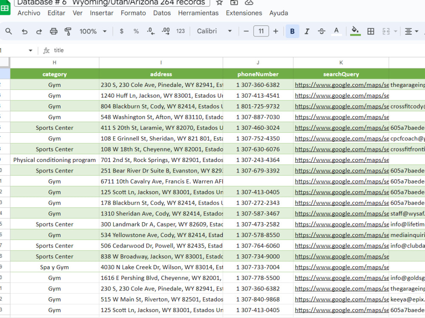Image resolution: width=425 pixels, height=318 pixels.
Task: Open maps link in 1 307-840-9868 row
Action: coord(342,300)
